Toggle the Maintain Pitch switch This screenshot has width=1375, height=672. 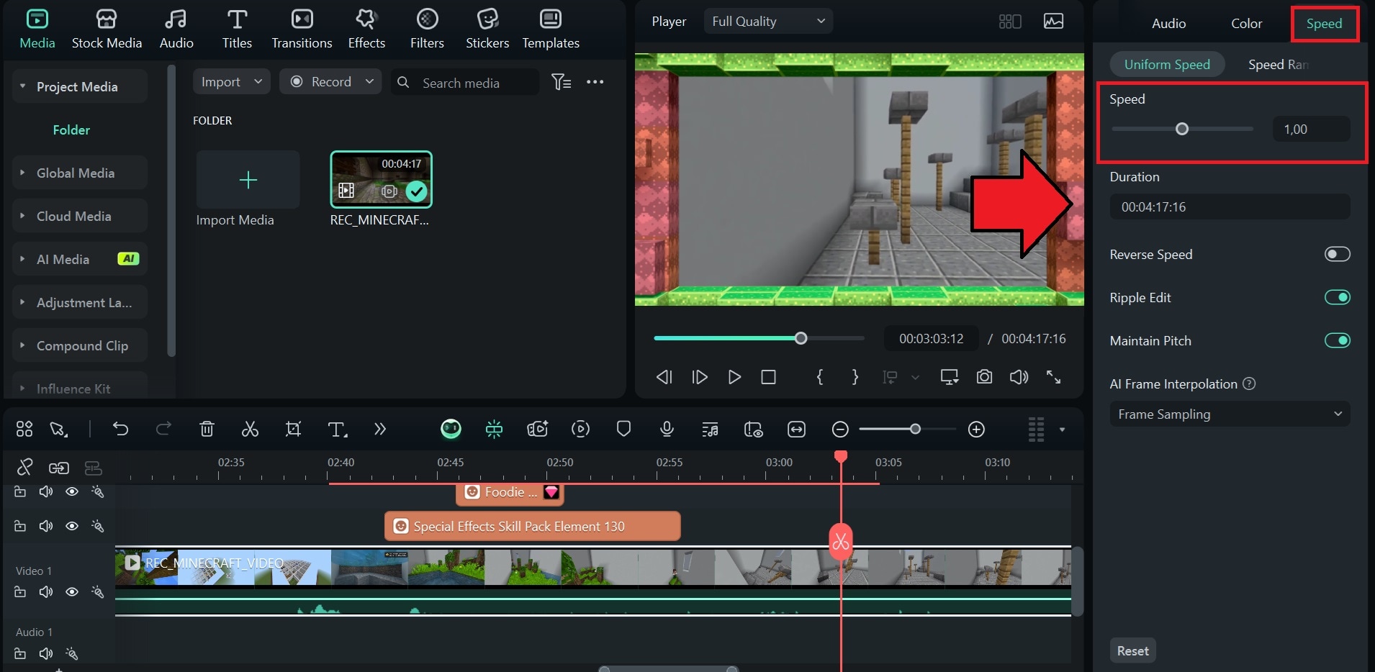click(x=1337, y=340)
